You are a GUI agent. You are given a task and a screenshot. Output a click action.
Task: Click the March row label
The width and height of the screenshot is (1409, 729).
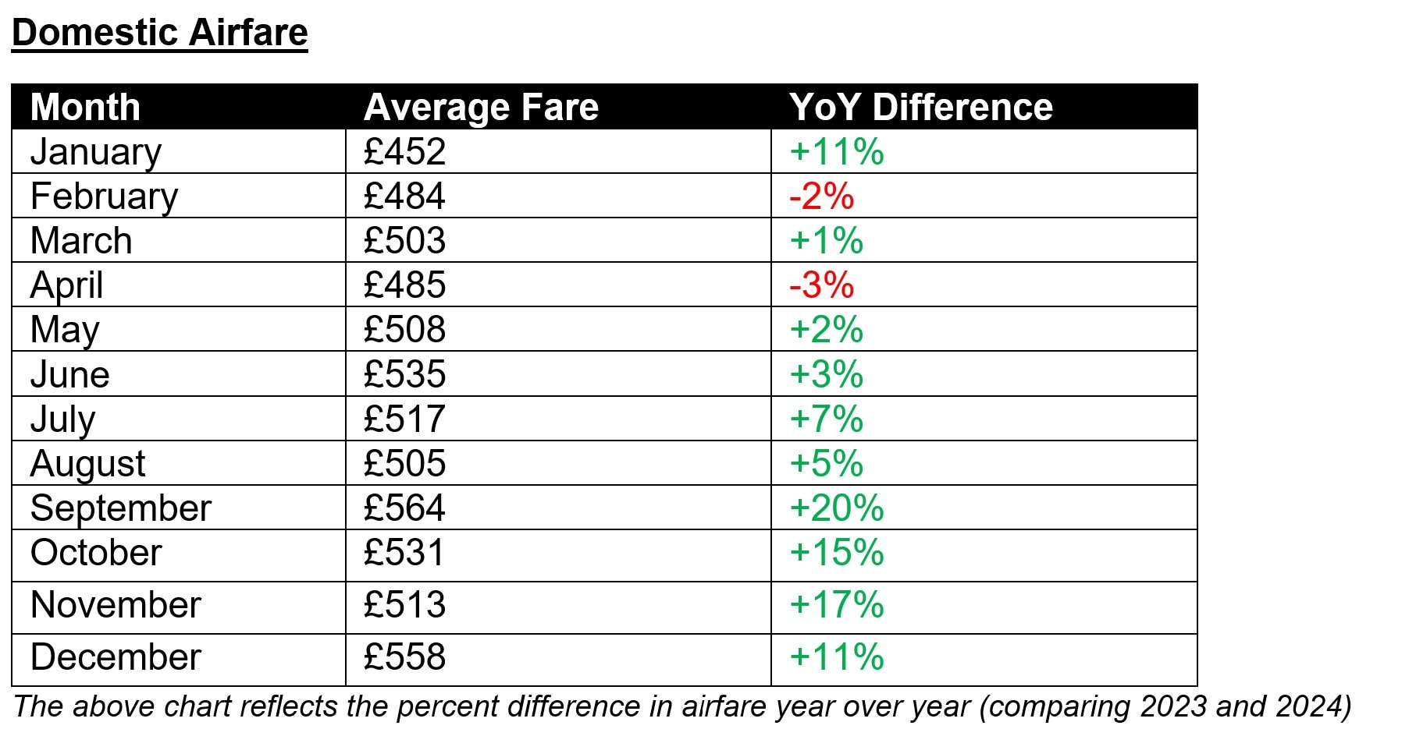81,240
